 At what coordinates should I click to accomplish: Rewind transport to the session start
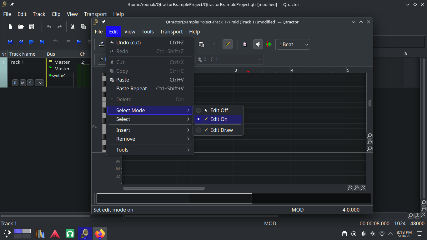[x=10, y=42]
